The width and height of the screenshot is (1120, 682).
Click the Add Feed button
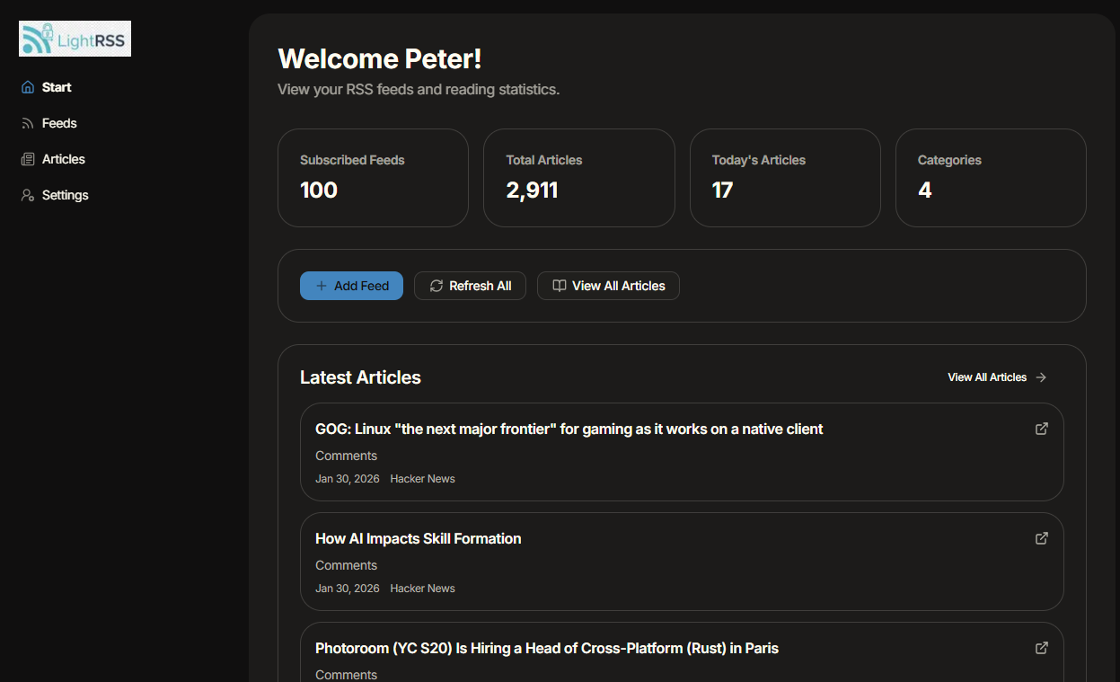click(351, 285)
